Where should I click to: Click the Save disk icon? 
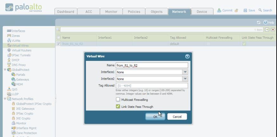coord(245,10)
